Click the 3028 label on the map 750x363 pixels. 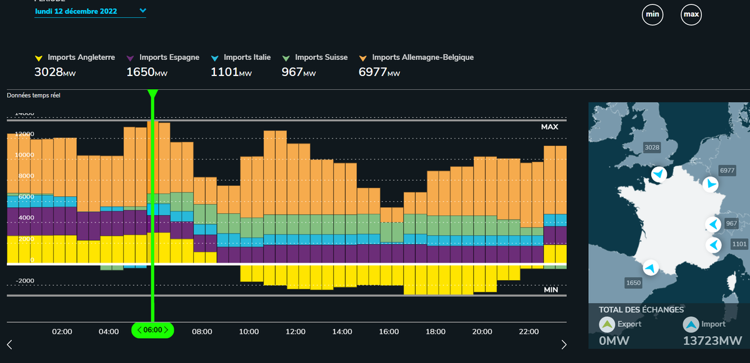coord(652,147)
